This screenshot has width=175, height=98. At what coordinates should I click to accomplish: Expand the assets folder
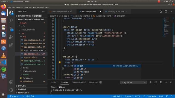pyautogui.click(x=25, y=68)
